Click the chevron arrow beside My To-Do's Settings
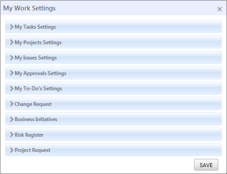227x174 pixels. (x=12, y=89)
